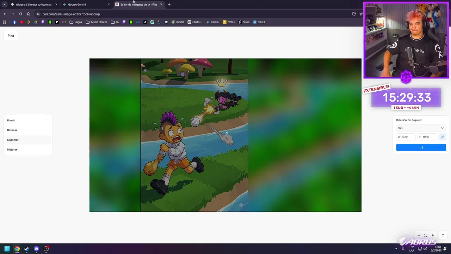The height and width of the screenshot is (254, 451).
Task: Open the Stake bookmark
Action: pyautogui.click(x=244, y=22)
